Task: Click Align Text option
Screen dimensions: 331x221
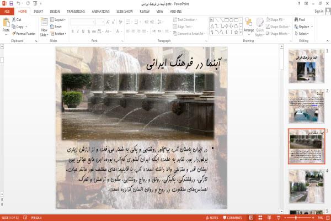Action: pyautogui.click(x=183, y=27)
